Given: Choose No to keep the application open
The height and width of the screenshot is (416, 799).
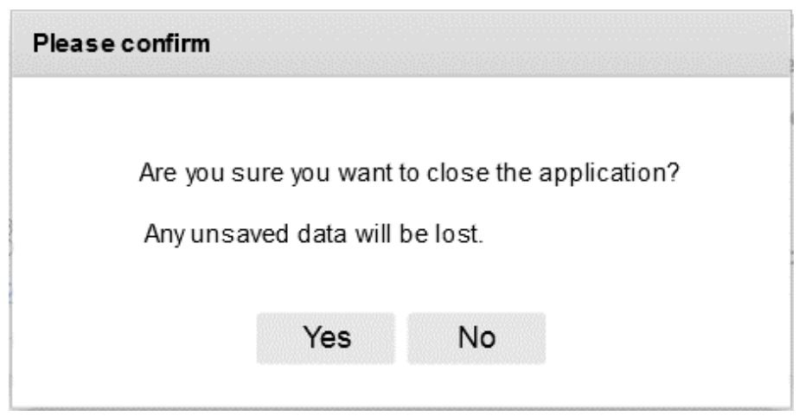Looking at the screenshot, I should (476, 338).
